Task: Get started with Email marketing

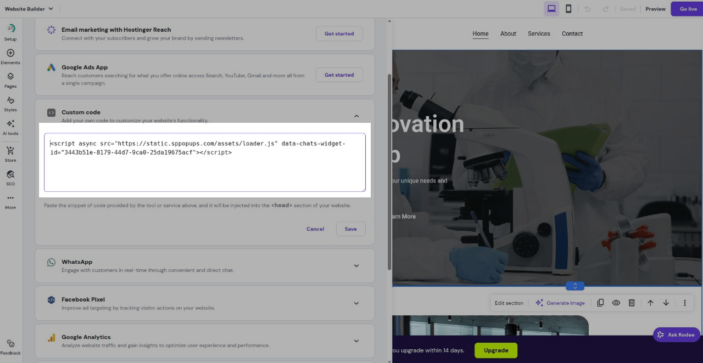Action: [x=339, y=33]
